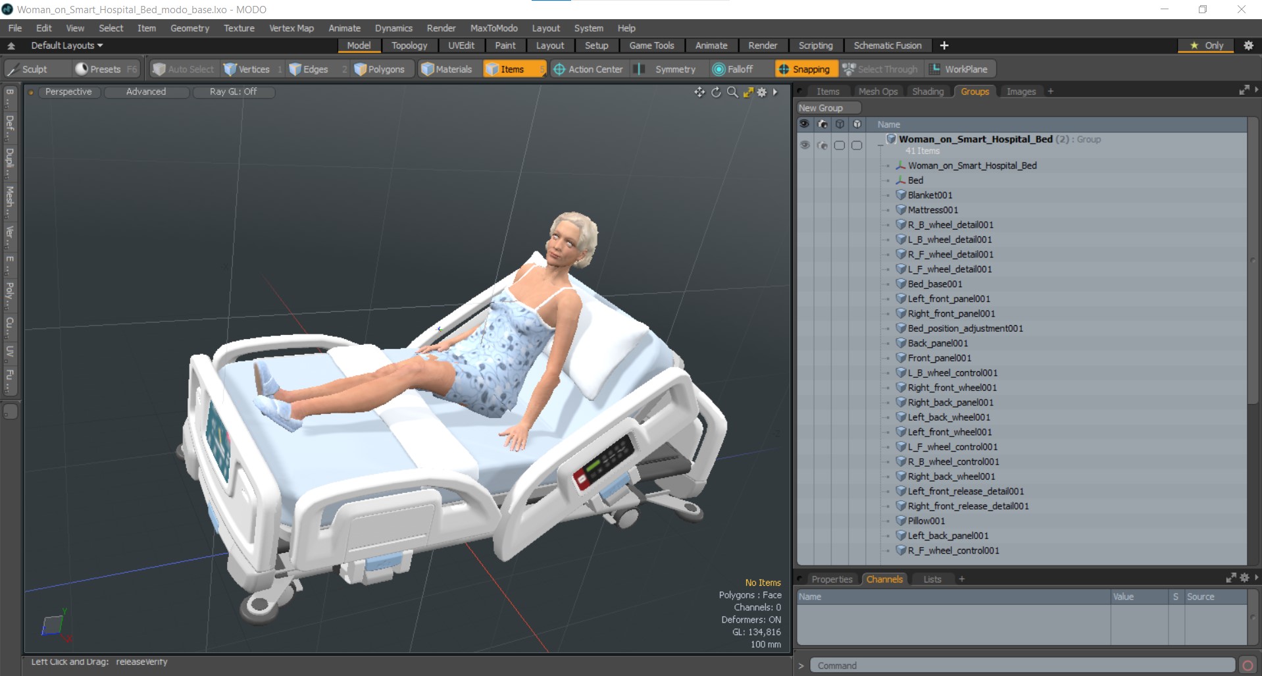Click the red command record button

pos(1248,665)
